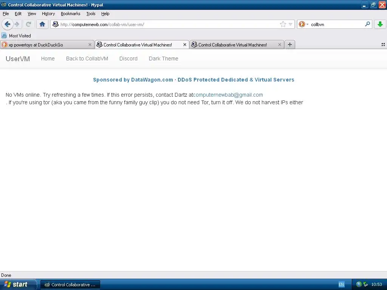Open the downloads green arrow button

point(380,24)
